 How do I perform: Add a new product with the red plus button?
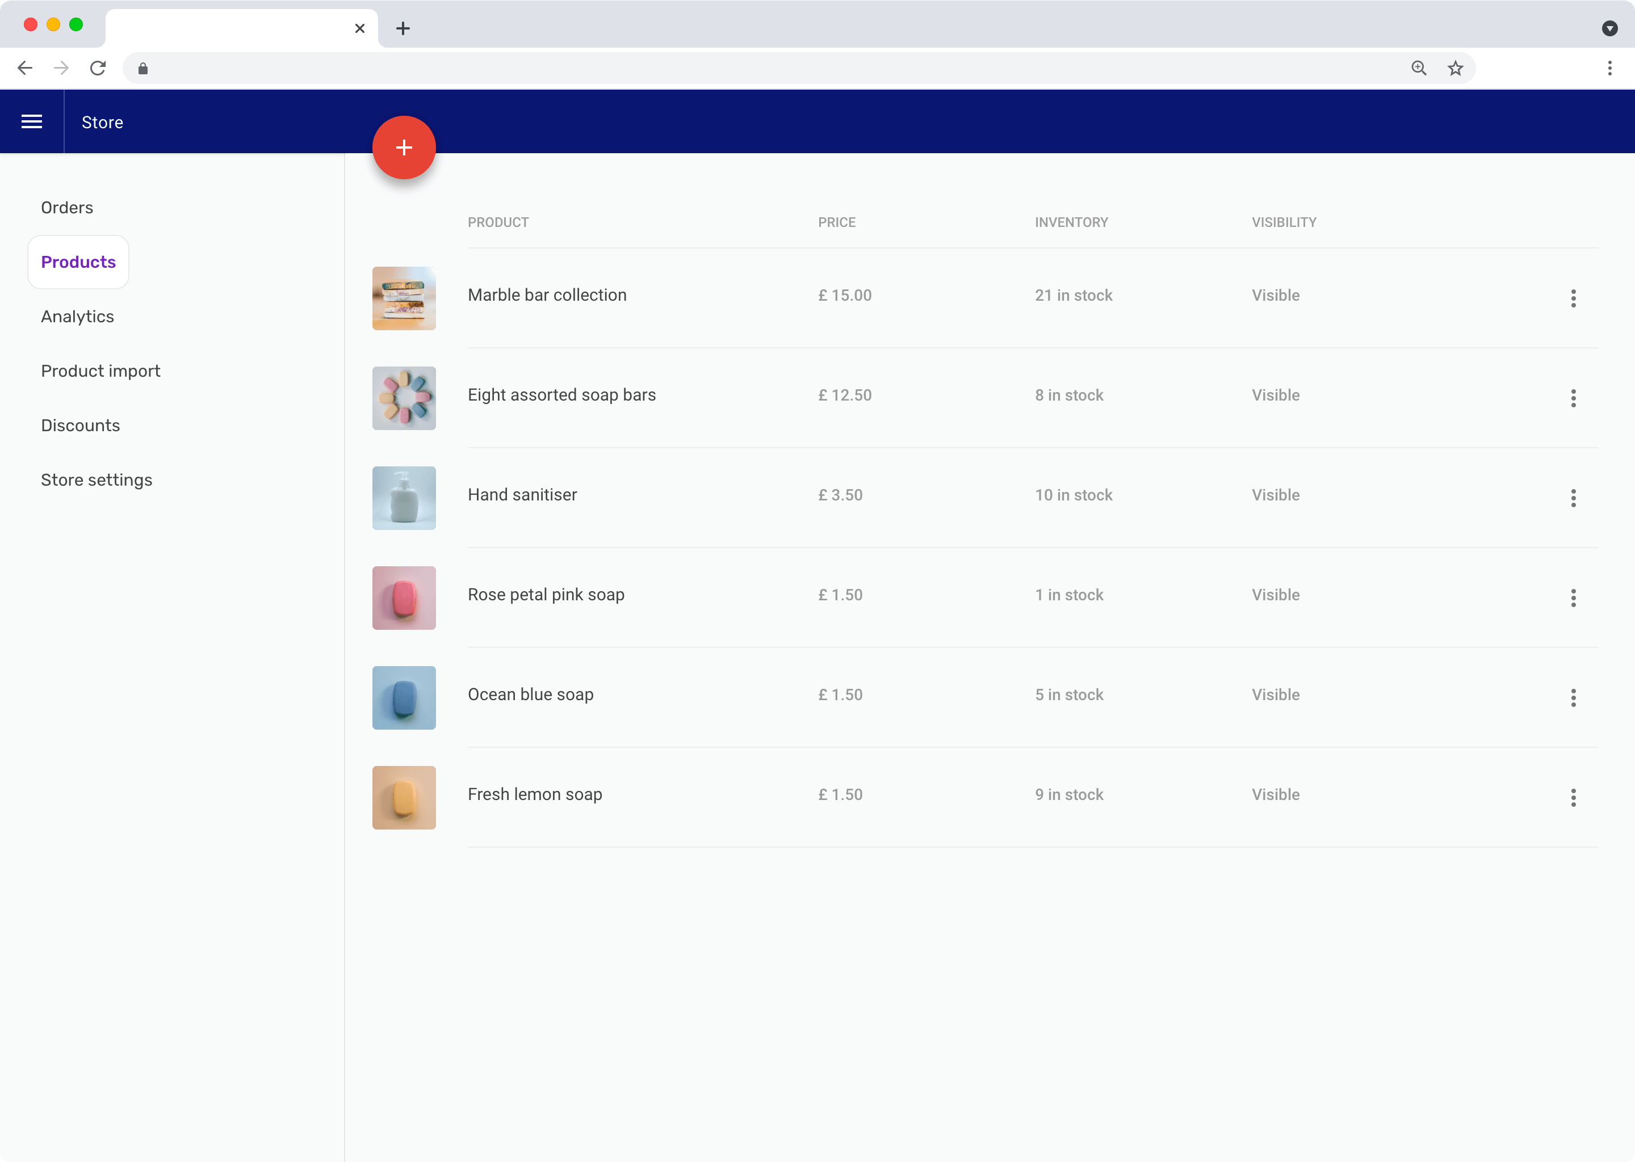(404, 148)
